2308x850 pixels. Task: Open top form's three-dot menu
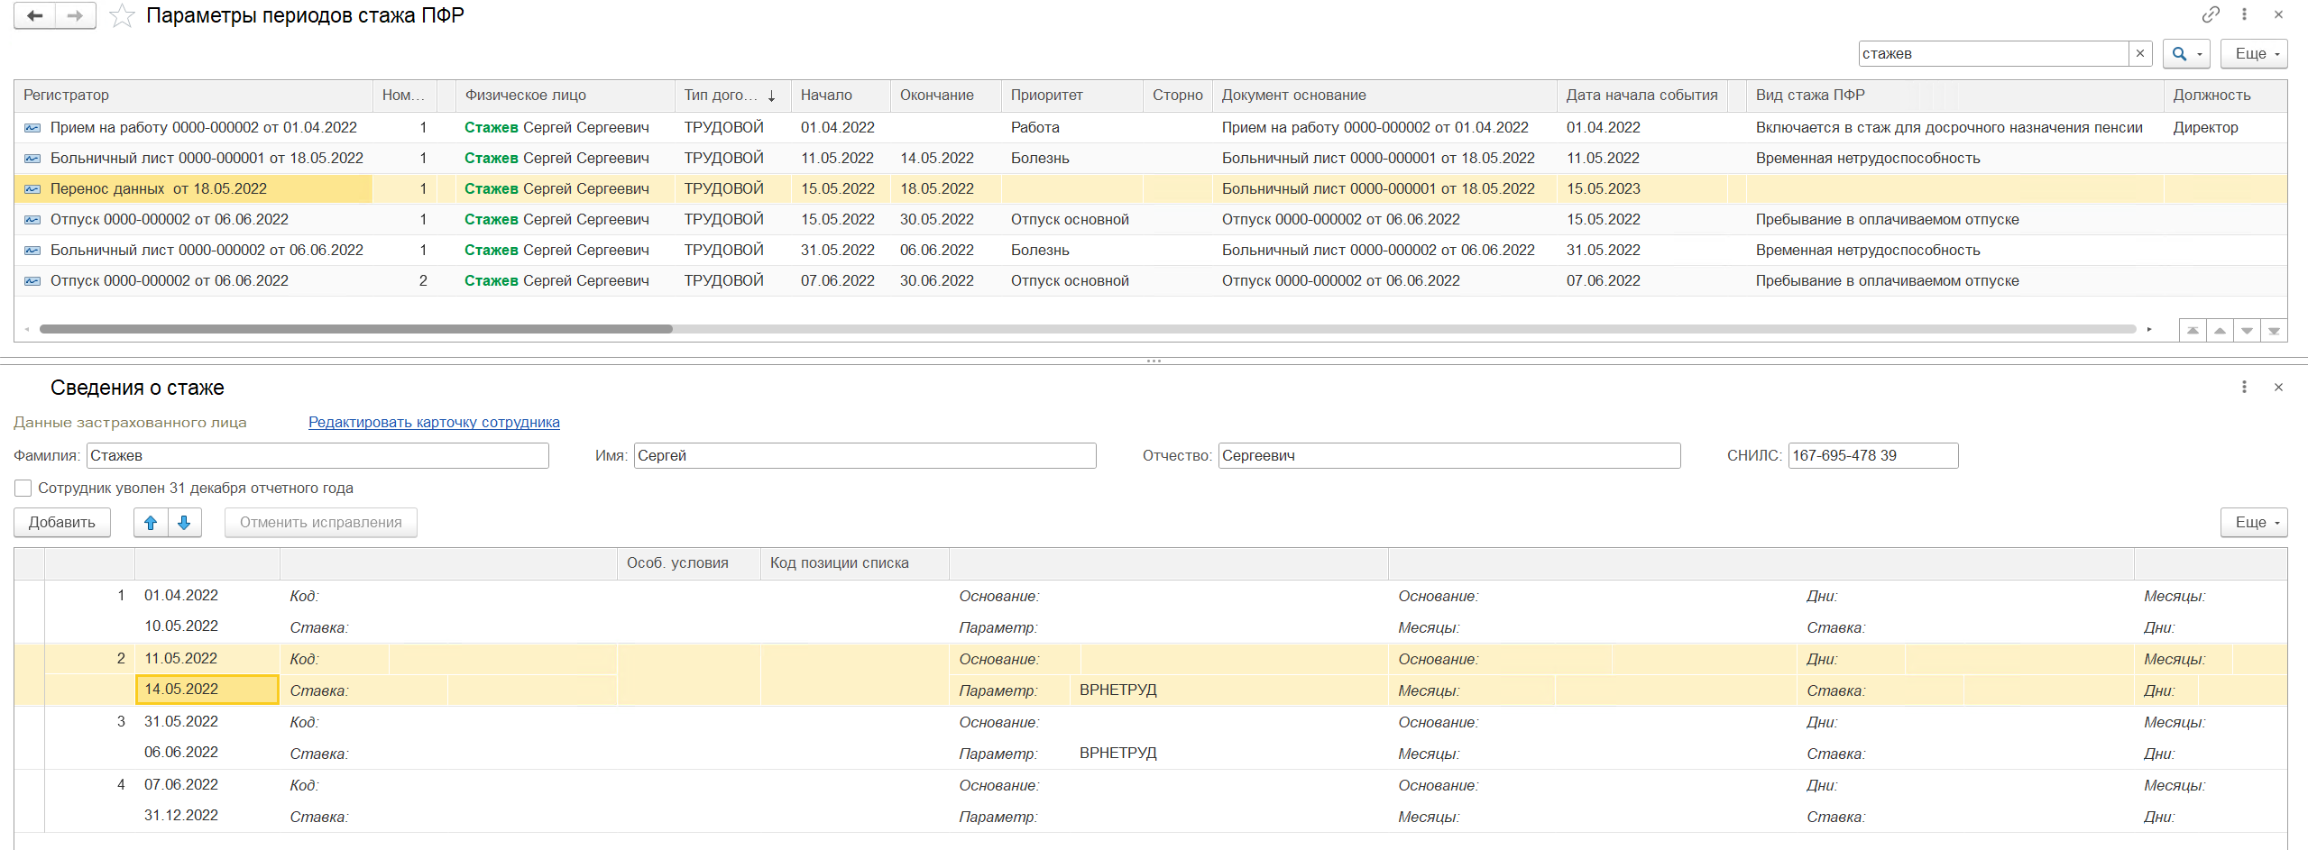[2244, 14]
